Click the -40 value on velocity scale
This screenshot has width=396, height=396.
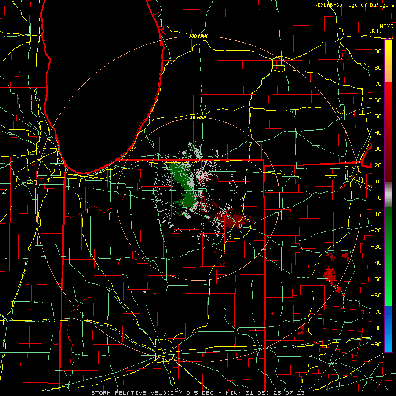[x=376, y=263]
